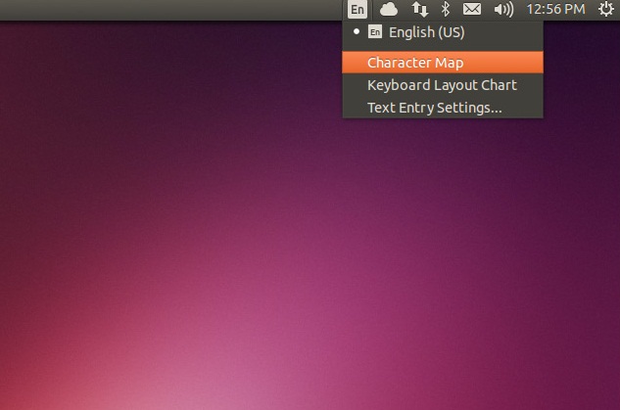Open Text Entry Settings...
The width and height of the screenshot is (620, 410).
point(443,108)
